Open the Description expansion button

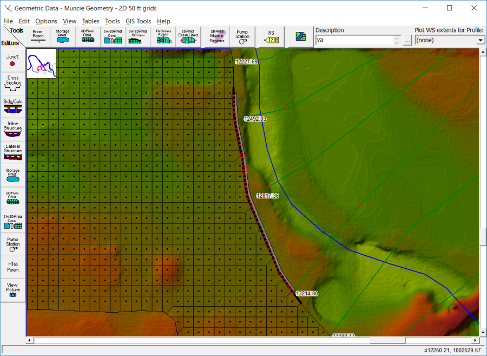click(x=407, y=40)
